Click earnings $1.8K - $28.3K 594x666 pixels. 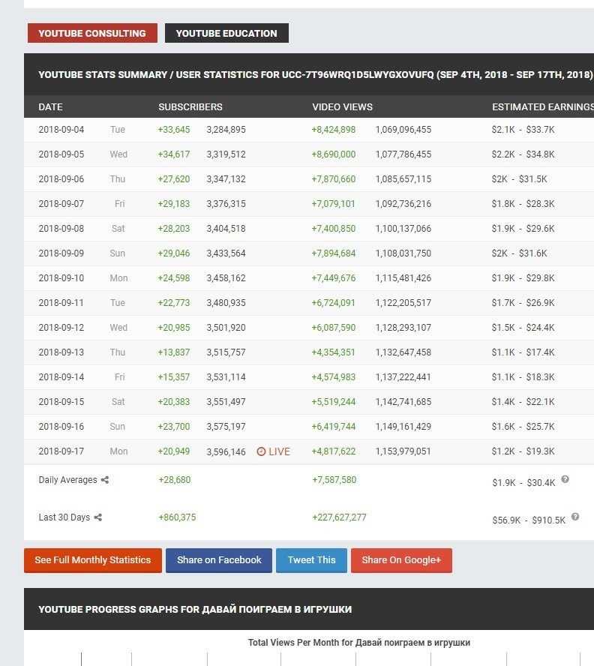tap(523, 204)
